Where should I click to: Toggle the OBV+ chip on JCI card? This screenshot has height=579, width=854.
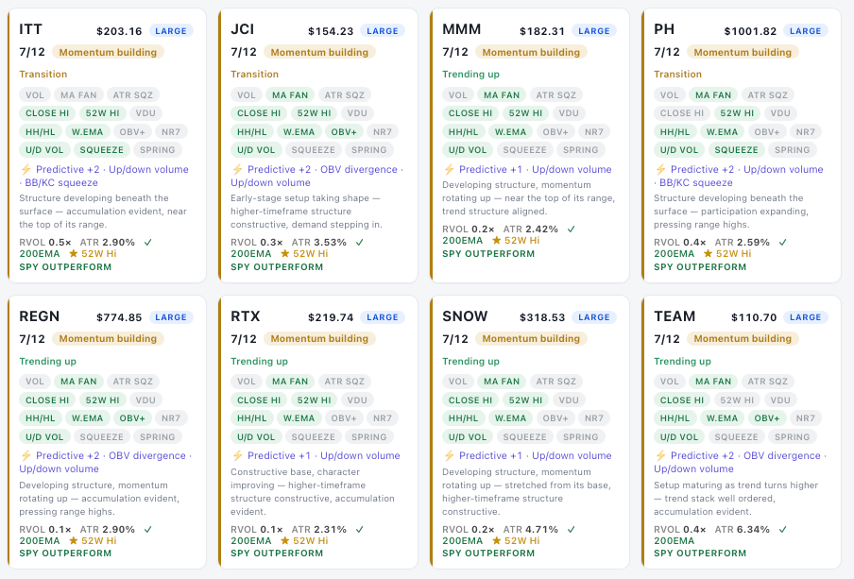point(344,132)
